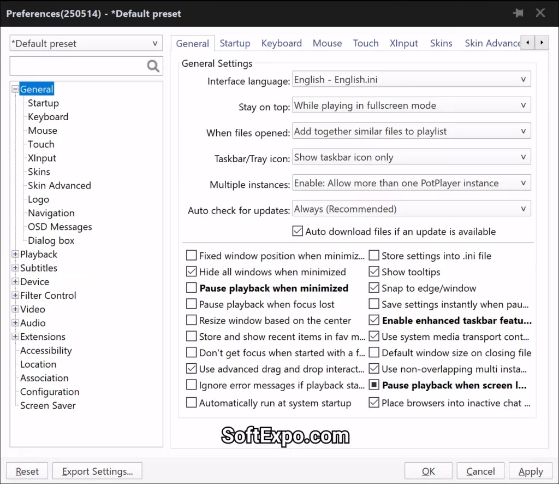Expand the Playback tree node
This screenshot has width=559, height=484.
point(15,254)
